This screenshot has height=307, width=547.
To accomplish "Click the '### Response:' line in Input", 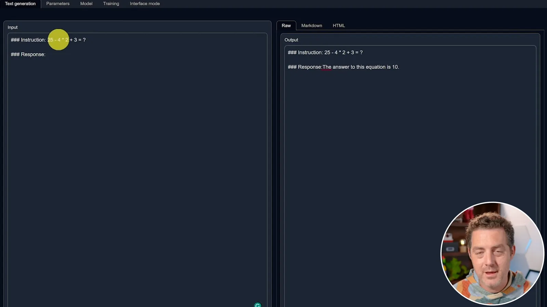I will click(x=28, y=55).
